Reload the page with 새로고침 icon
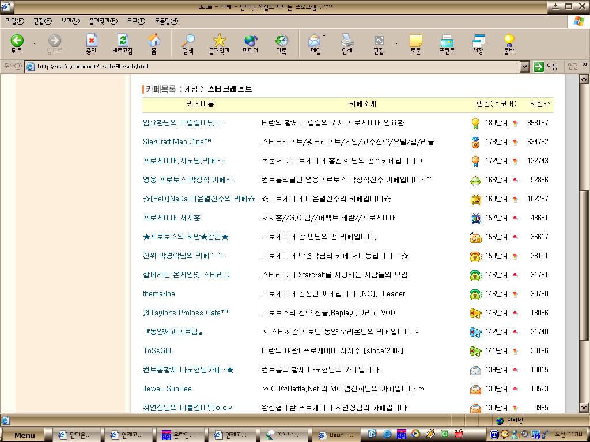The width and height of the screenshot is (590, 442). [x=122, y=44]
